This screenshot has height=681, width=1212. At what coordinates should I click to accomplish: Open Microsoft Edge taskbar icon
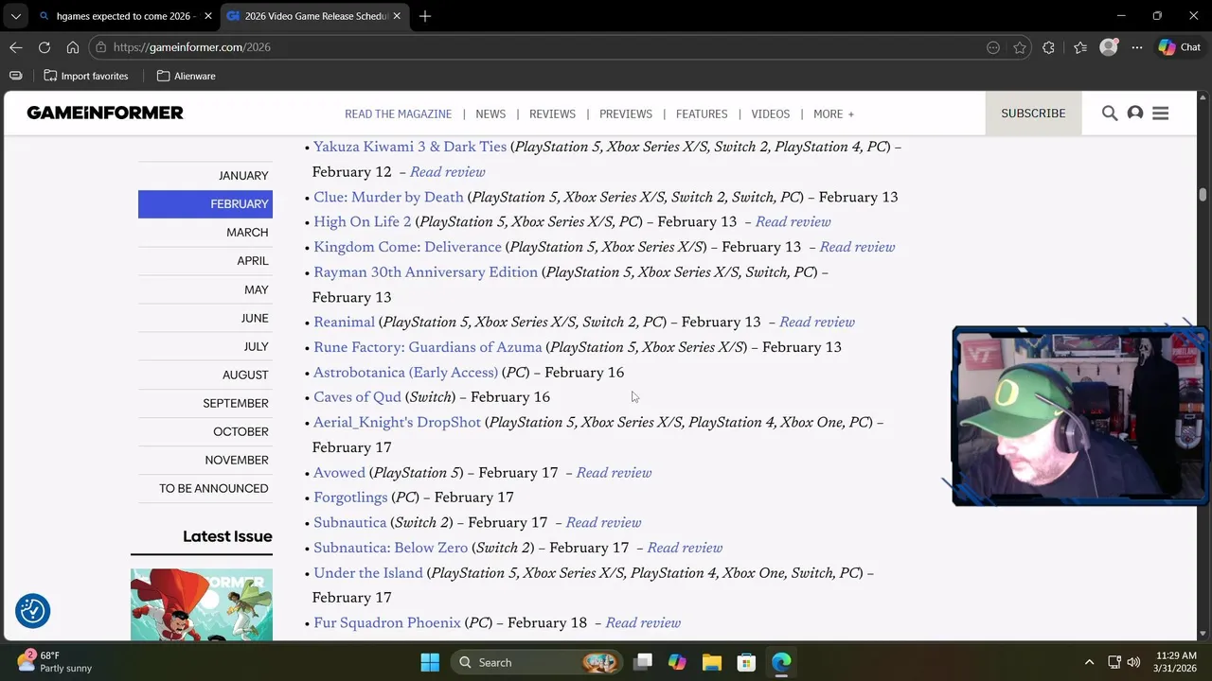(x=781, y=662)
